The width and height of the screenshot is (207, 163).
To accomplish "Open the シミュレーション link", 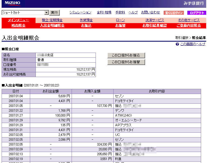I will (80, 12).
